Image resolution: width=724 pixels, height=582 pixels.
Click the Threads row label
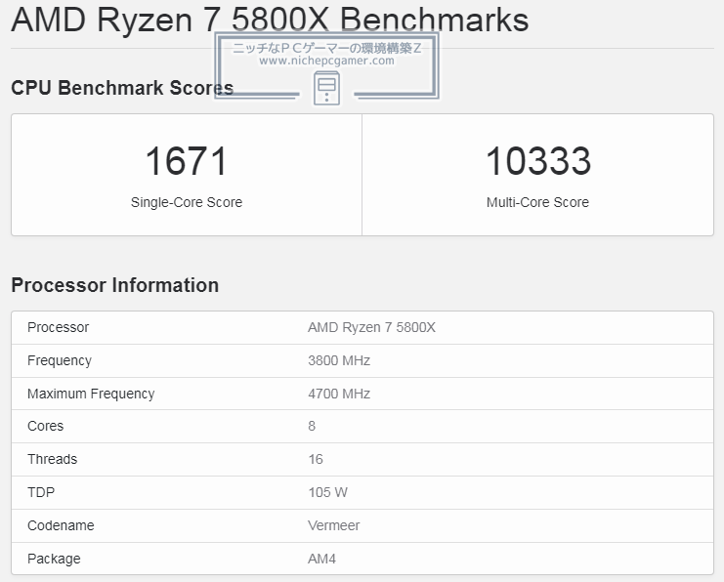point(52,459)
